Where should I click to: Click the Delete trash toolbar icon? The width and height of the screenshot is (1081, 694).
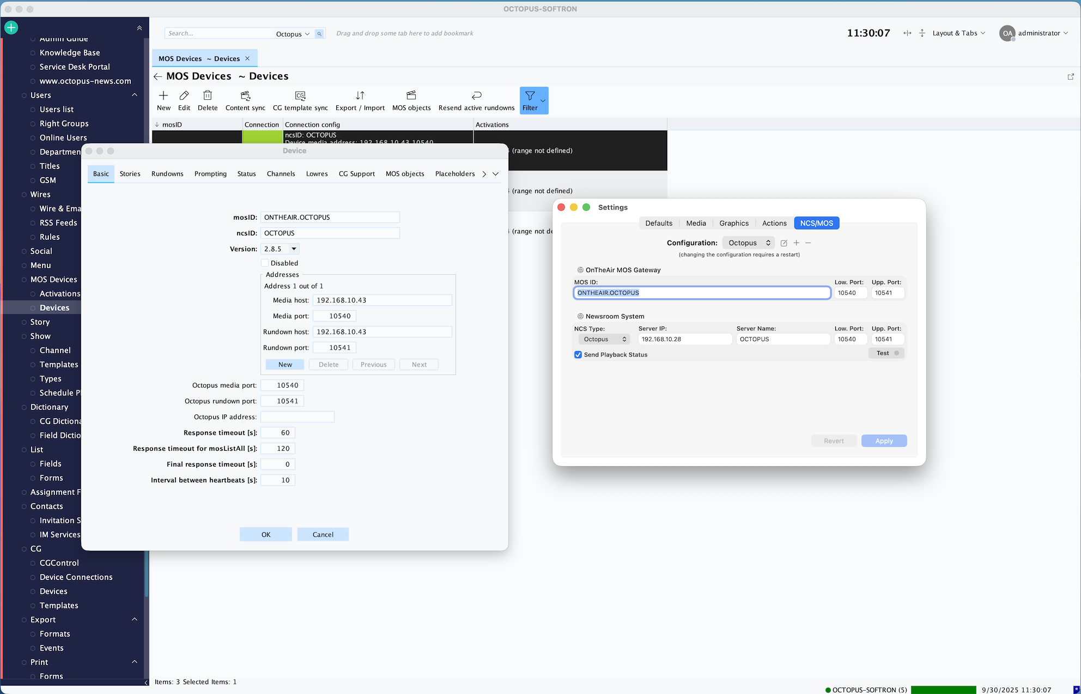point(208,100)
